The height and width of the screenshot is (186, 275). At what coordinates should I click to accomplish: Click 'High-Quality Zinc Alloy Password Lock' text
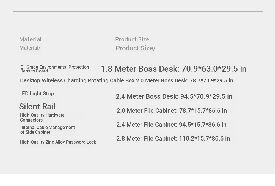click(58, 142)
